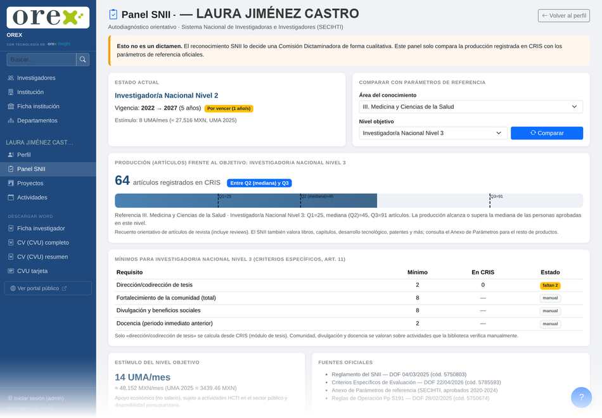
Task: Click the header clipboard icon next to Panel SNII title
Action: pyautogui.click(x=113, y=15)
